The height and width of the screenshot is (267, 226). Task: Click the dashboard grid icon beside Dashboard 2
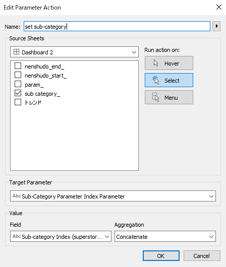click(16, 52)
